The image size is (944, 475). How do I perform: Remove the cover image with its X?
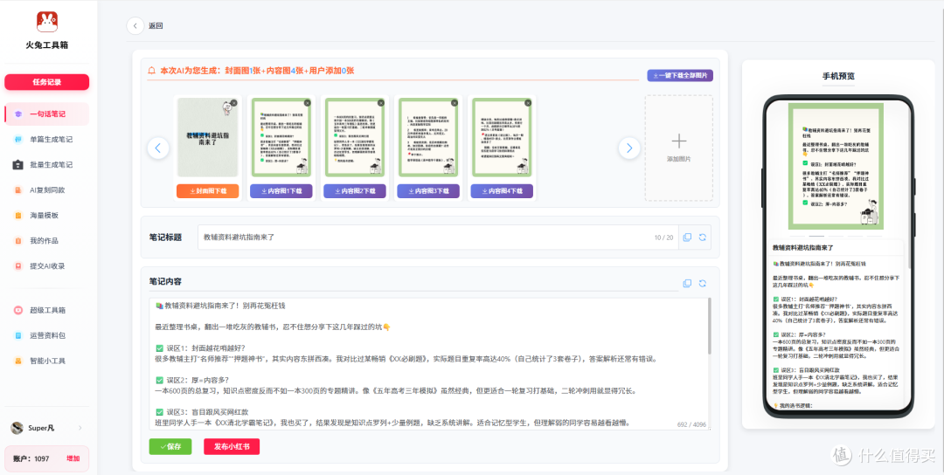tap(233, 103)
